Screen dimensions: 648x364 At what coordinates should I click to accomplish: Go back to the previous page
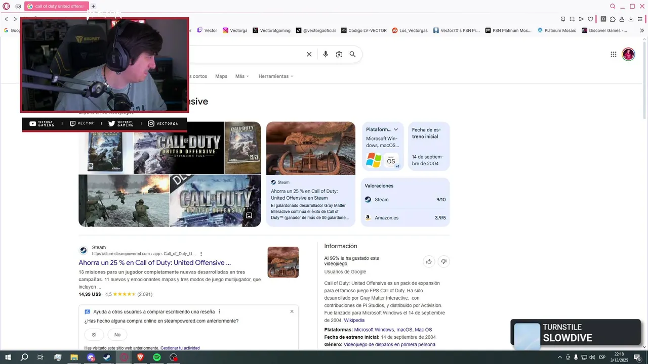click(x=7, y=19)
